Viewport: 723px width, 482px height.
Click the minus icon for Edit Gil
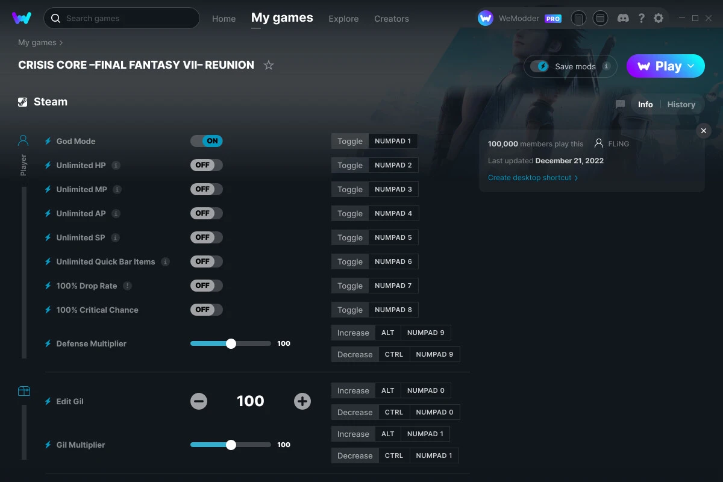199,401
